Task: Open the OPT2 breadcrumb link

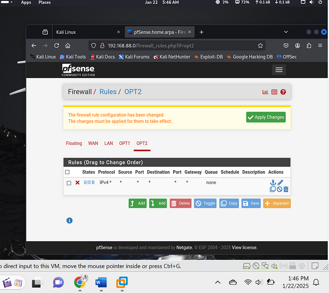Action: tap(133, 92)
